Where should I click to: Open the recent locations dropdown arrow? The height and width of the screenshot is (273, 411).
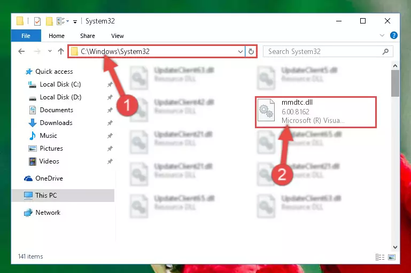(x=50, y=51)
